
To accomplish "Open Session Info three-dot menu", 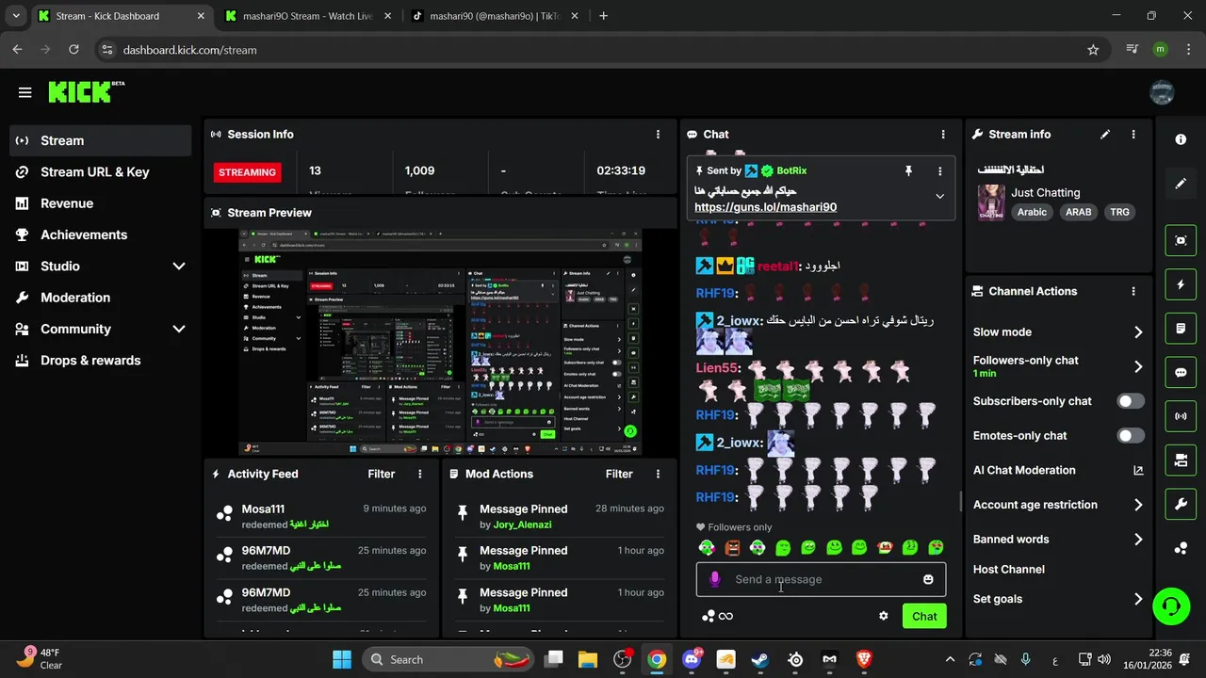I will click(658, 135).
